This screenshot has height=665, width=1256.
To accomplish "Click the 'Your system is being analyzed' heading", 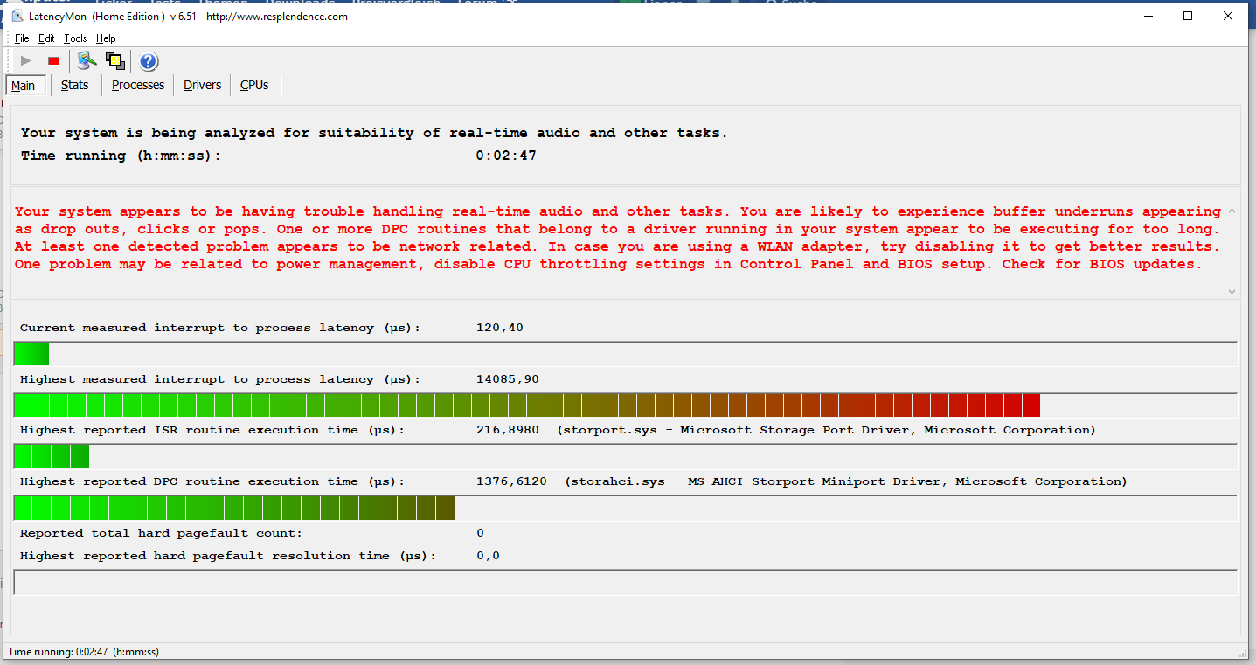I will [374, 133].
